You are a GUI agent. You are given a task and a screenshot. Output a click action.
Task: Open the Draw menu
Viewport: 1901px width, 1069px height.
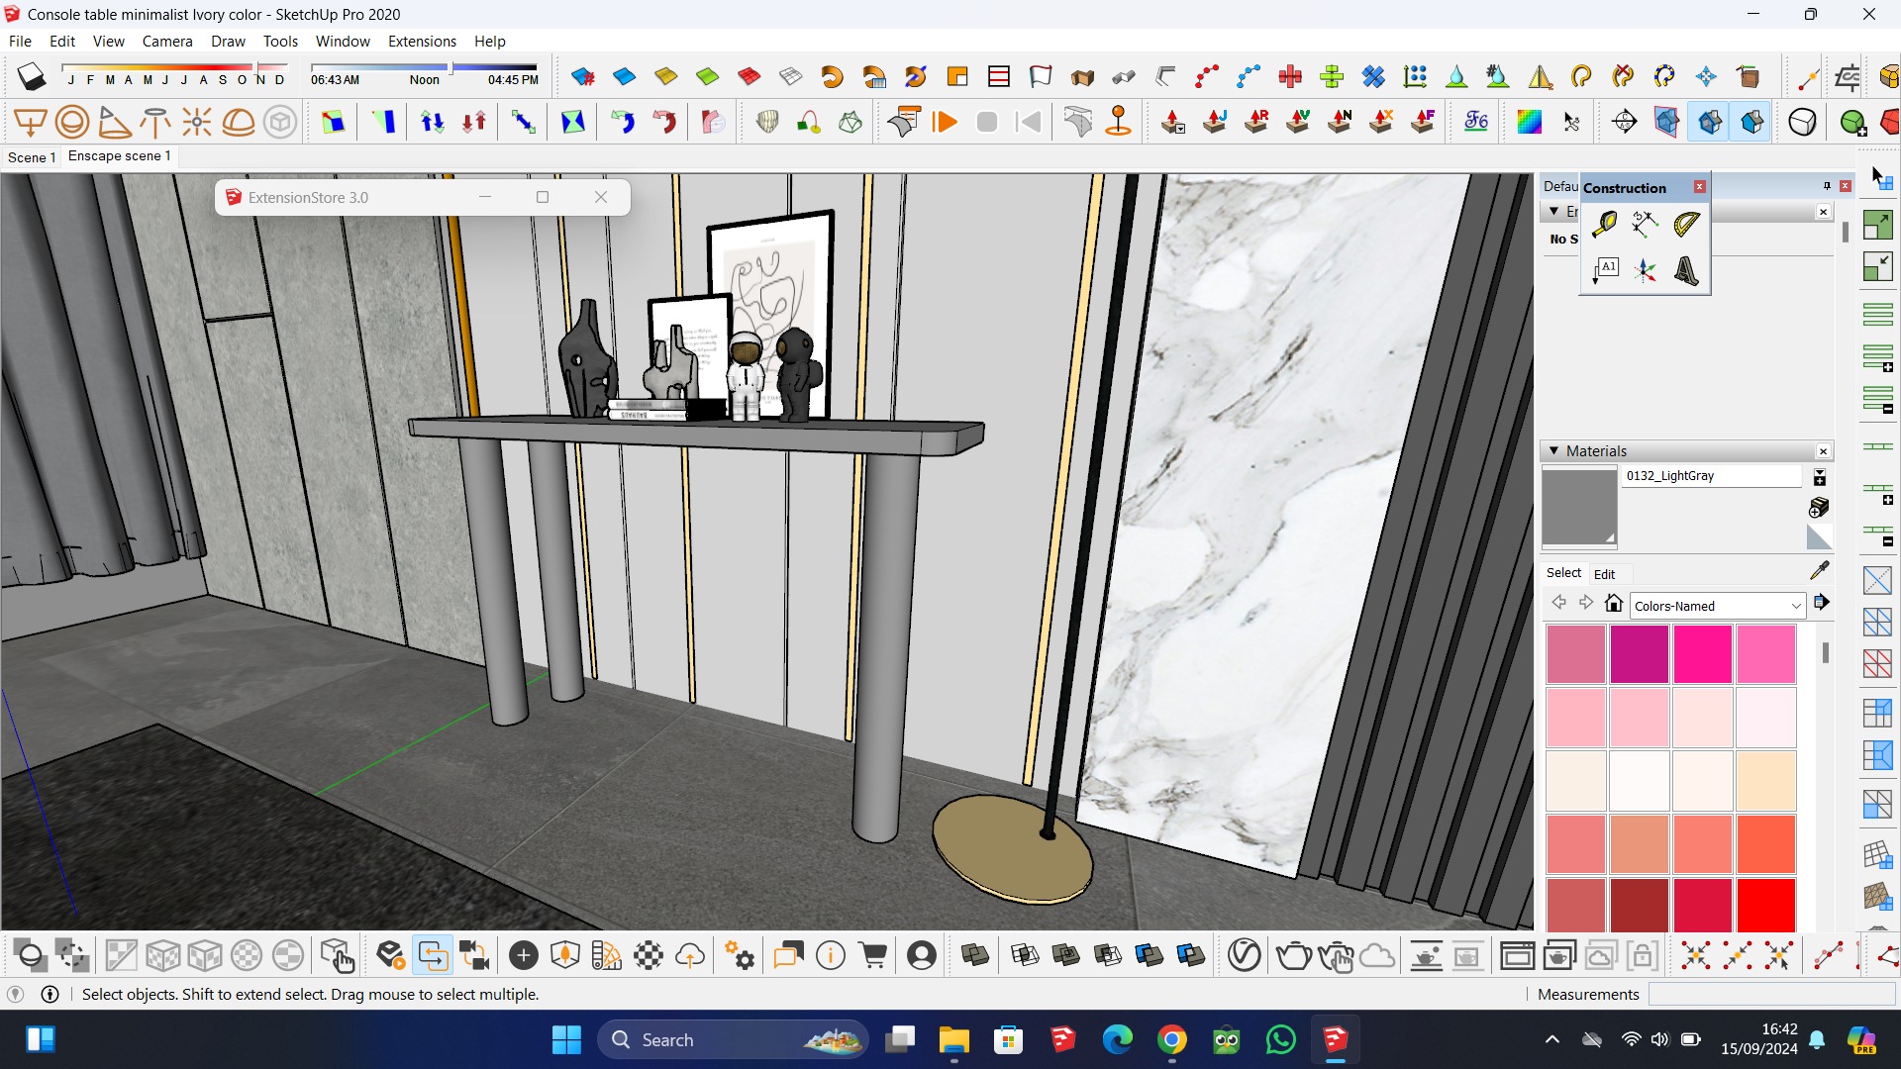click(x=228, y=41)
